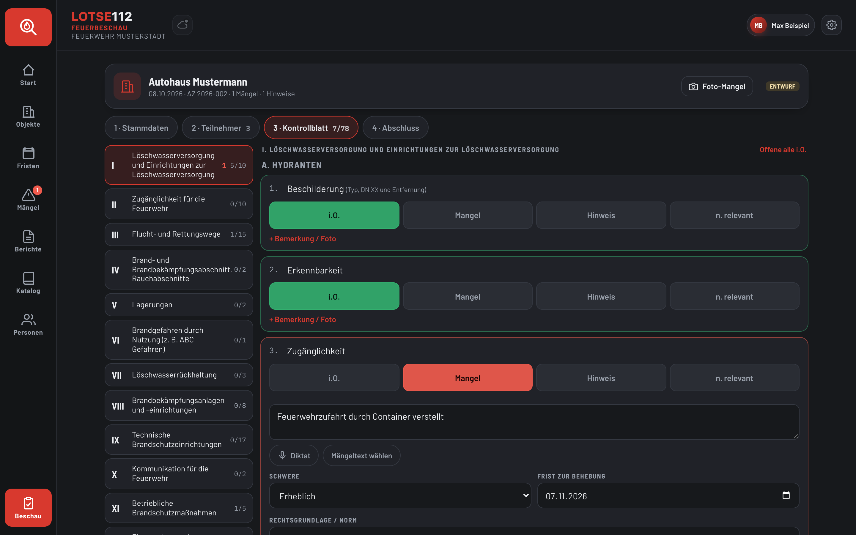Mark Erkennbarkeit as n. relevant
Image resolution: width=856 pixels, height=535 pixels.
734,297
